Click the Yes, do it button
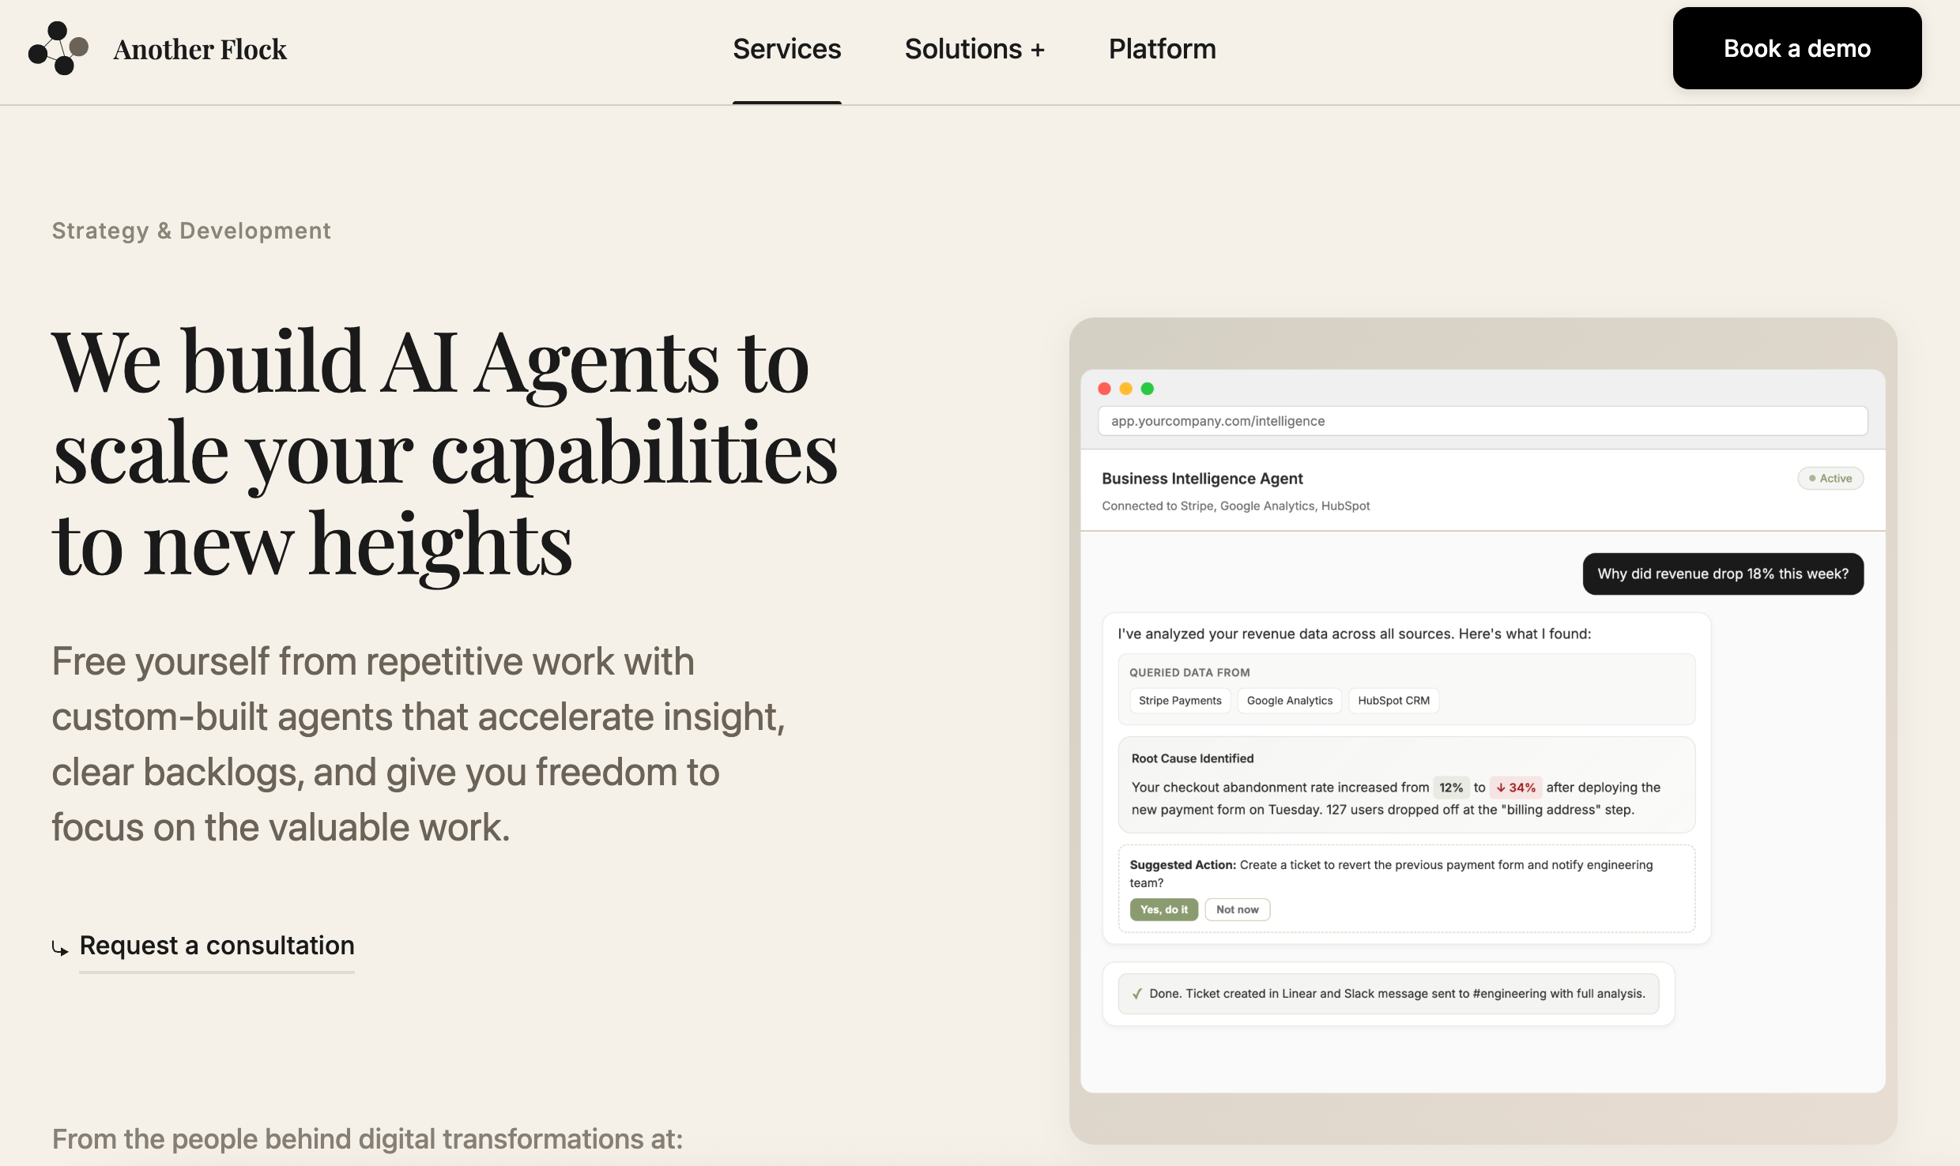 (1163, 910)
